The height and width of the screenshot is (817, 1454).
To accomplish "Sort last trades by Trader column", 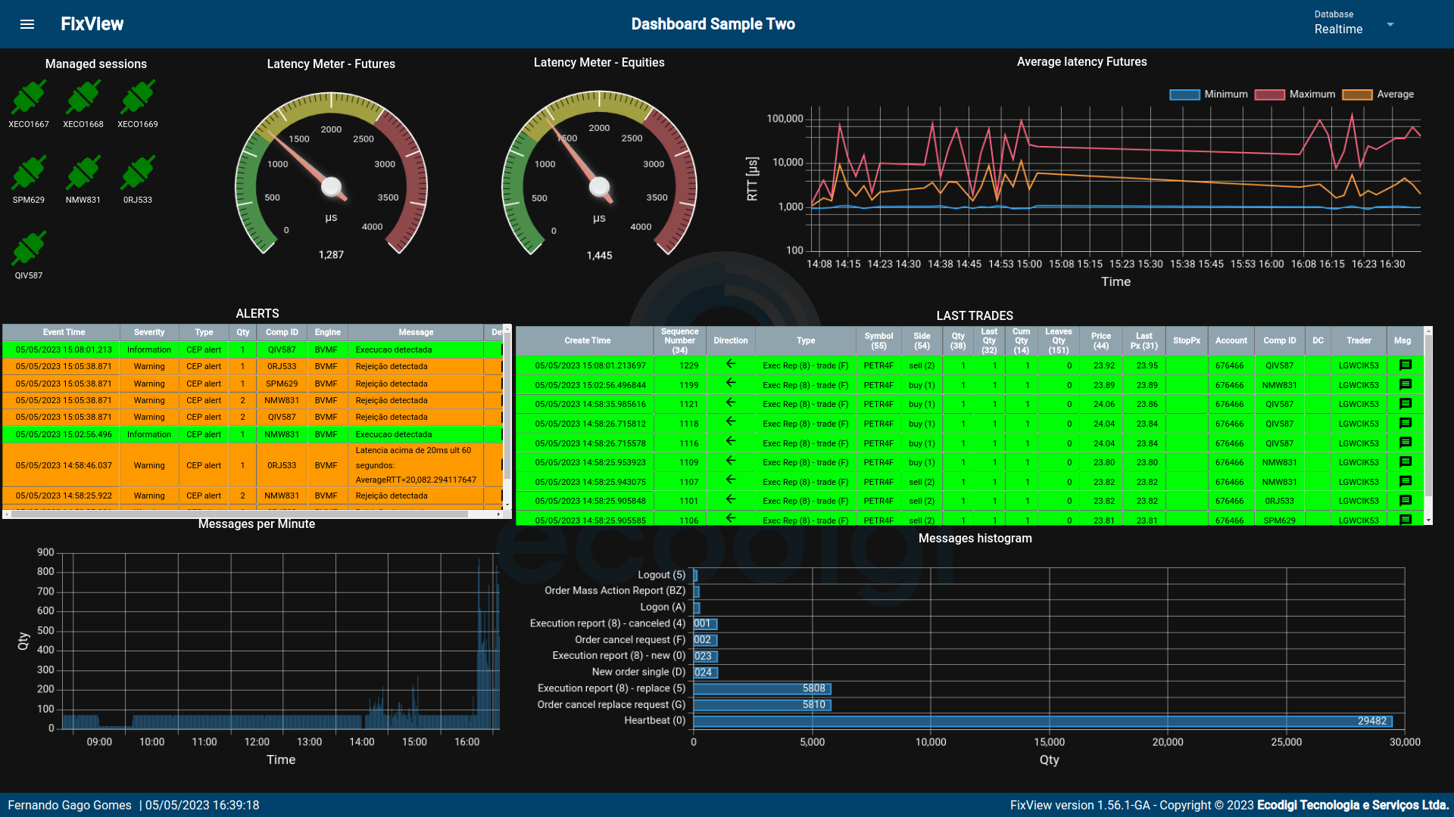I will click(1359, 340).
